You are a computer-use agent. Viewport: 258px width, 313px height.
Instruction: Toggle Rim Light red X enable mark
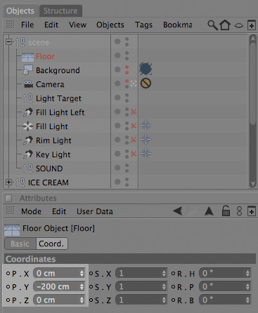(x=134, y=140)
